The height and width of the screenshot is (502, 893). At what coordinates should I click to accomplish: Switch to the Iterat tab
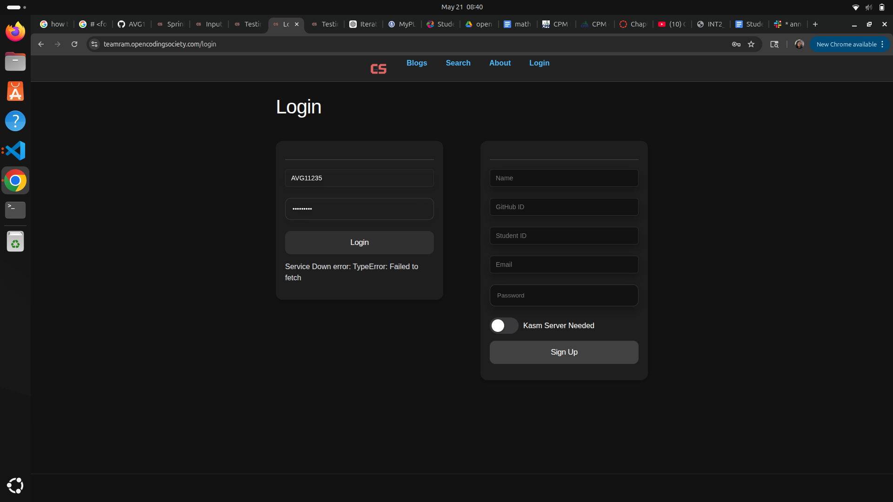pos(363,24)
